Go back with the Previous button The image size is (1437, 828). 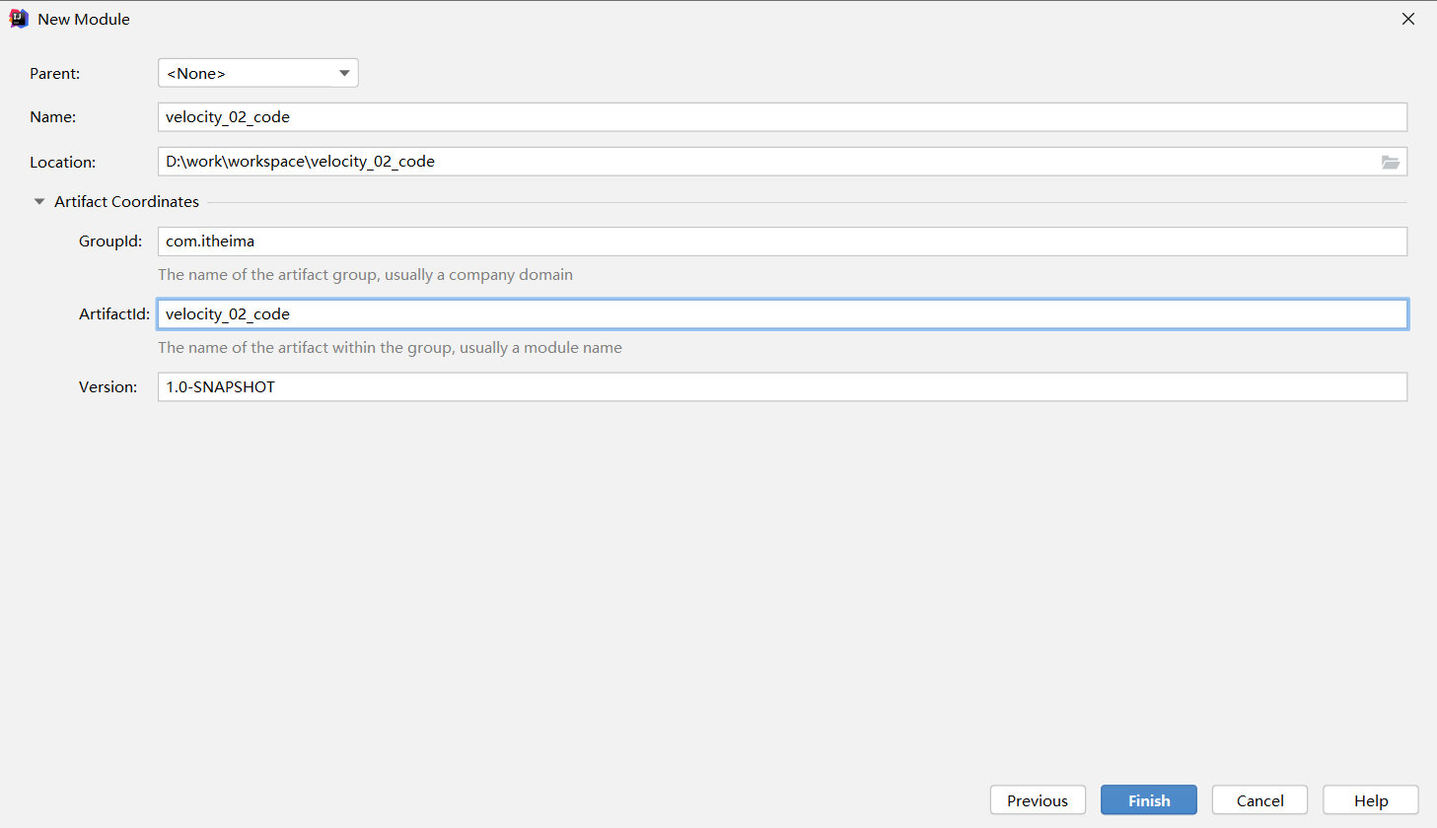click(x=1038, y=800)
